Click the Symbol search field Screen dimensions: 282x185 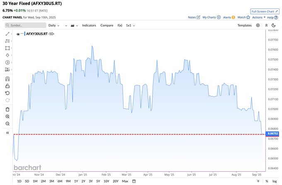click(25, 25)
